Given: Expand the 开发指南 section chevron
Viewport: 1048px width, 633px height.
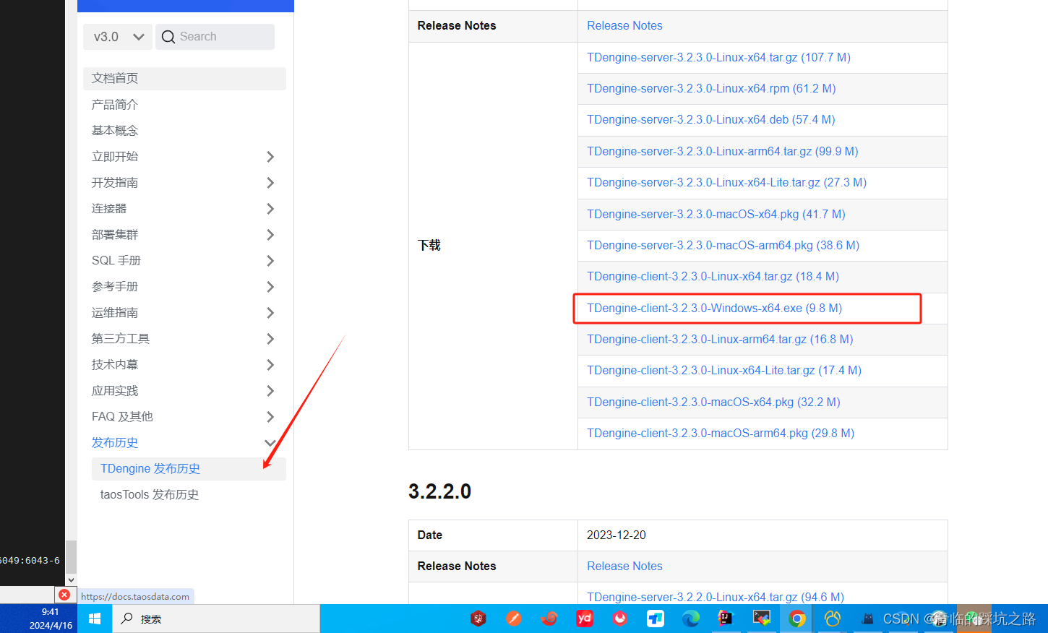Looking at the screenshot, I should coord(270,183).
